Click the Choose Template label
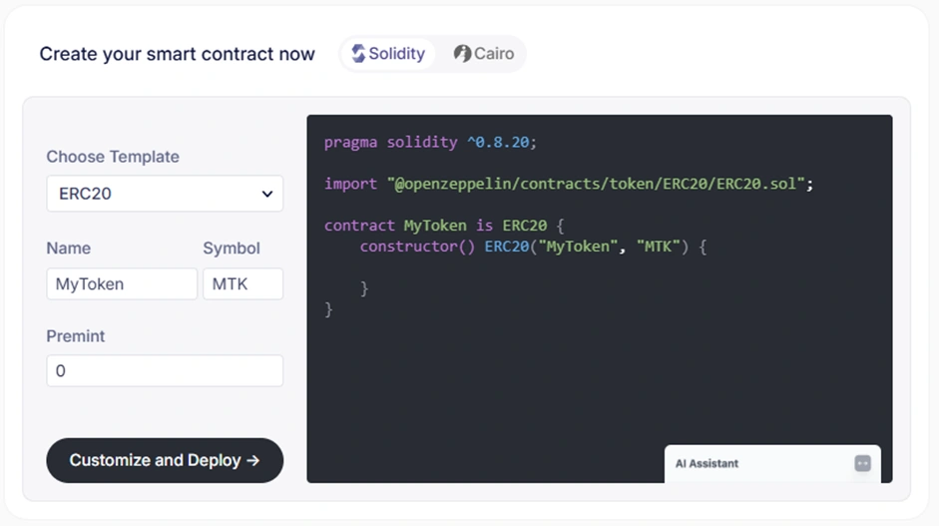 (113, 157)
